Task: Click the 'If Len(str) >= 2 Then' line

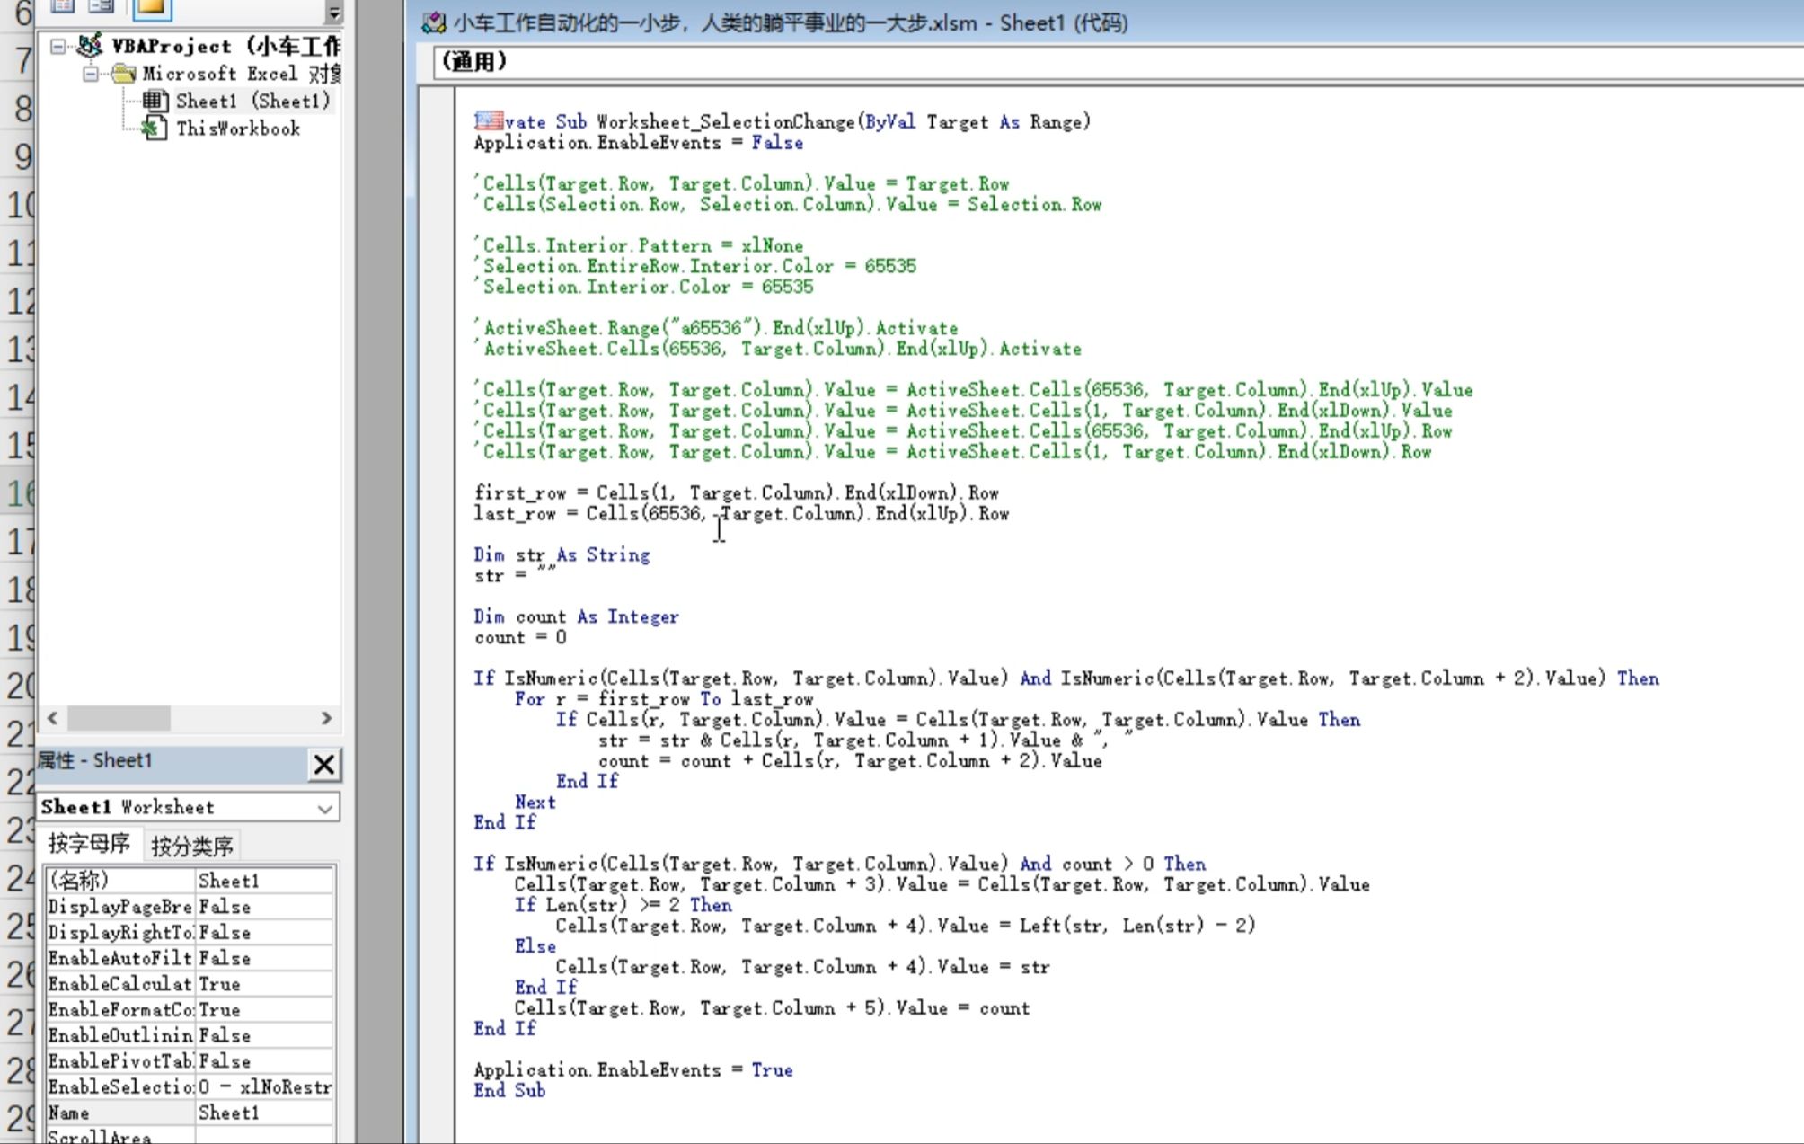Action: tap(623, 905)
